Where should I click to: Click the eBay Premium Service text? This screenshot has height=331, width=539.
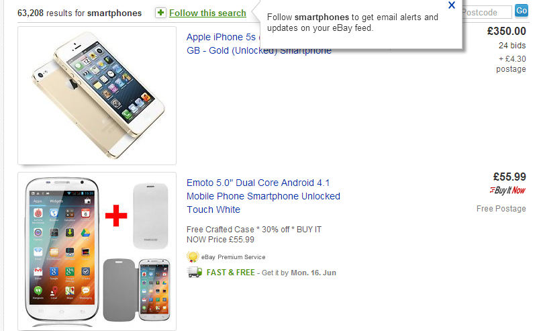[x=234, y=257]
